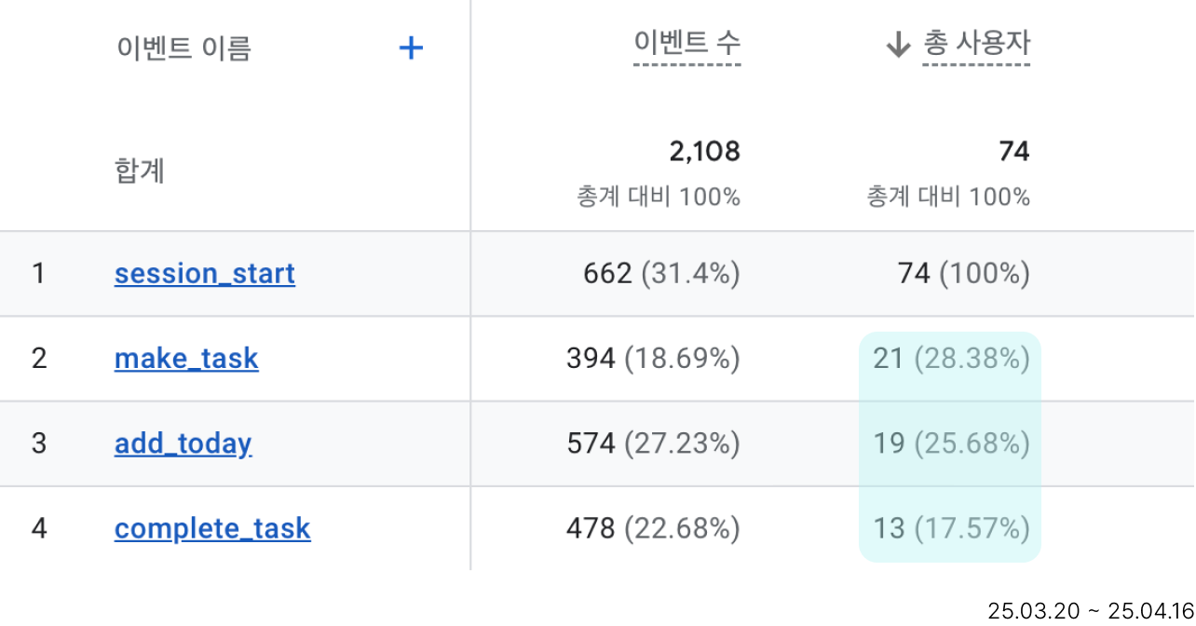Add a dimension with the blue plus icon
This screenshot has width=1196, height=626.
411,48
